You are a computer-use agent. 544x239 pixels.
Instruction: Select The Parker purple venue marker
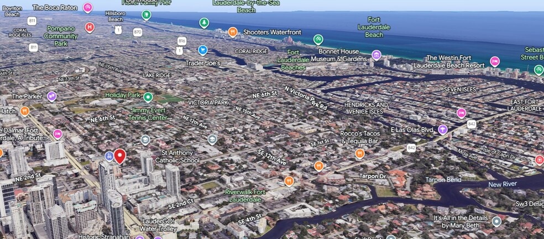(52, 97)
